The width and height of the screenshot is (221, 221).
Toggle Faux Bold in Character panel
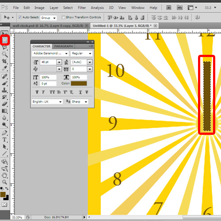(37, 92)
